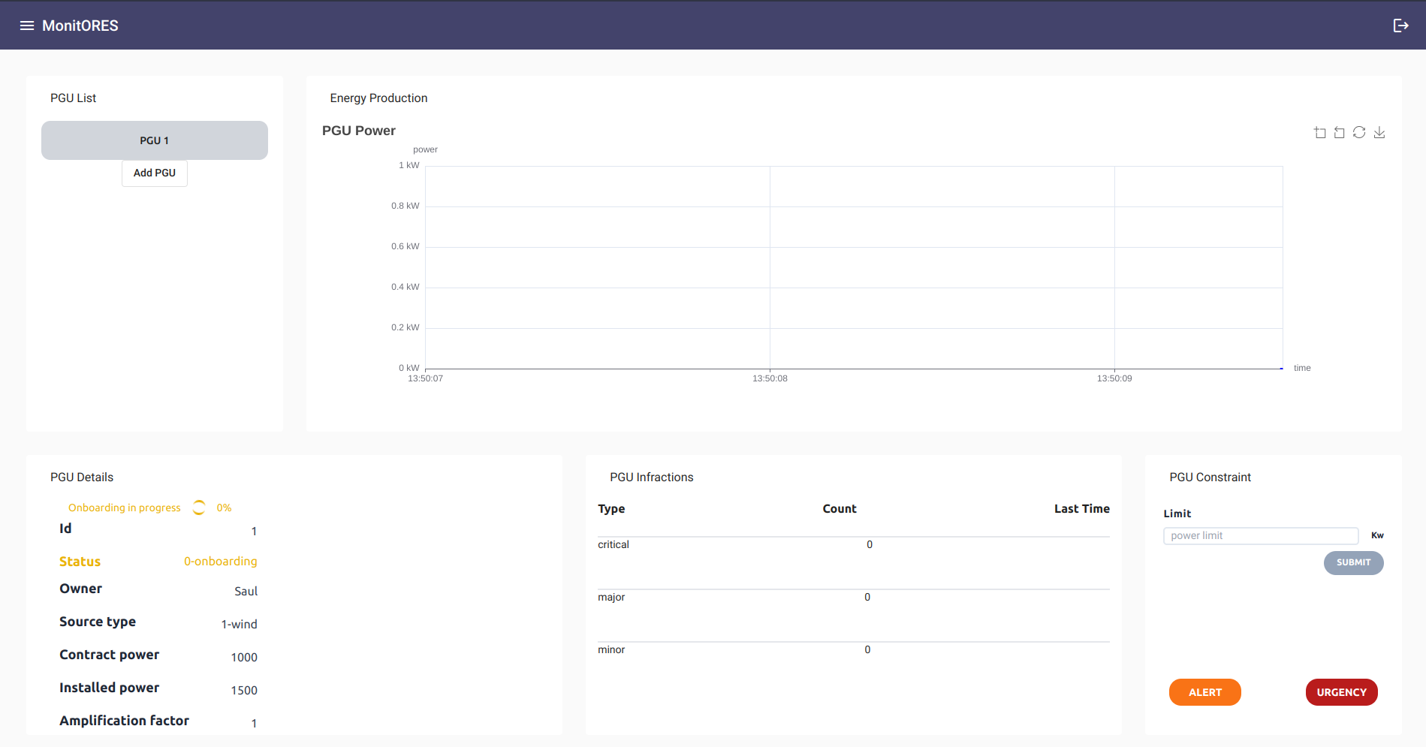Restore the PGU Power chart

[1359, 133]
